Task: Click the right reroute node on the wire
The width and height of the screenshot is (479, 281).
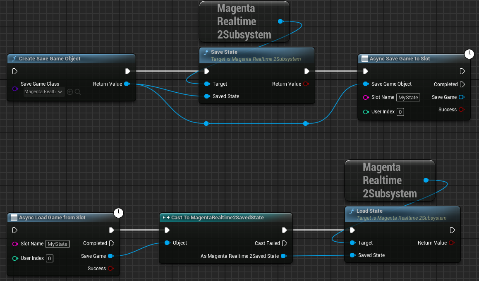Action: [306, 123]
